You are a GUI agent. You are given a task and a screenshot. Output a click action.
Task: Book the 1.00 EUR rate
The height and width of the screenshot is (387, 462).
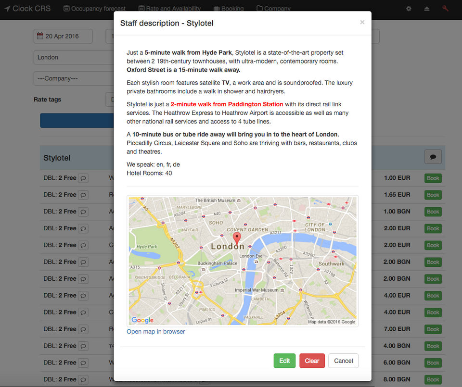pos(433,178)
